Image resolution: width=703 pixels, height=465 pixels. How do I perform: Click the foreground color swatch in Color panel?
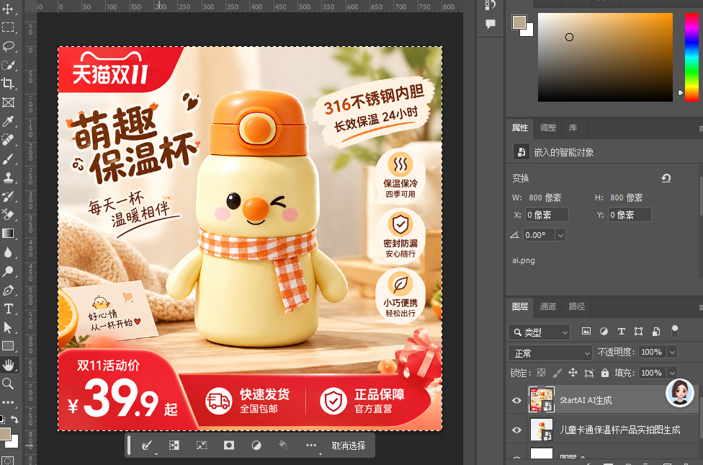(519, 22)
